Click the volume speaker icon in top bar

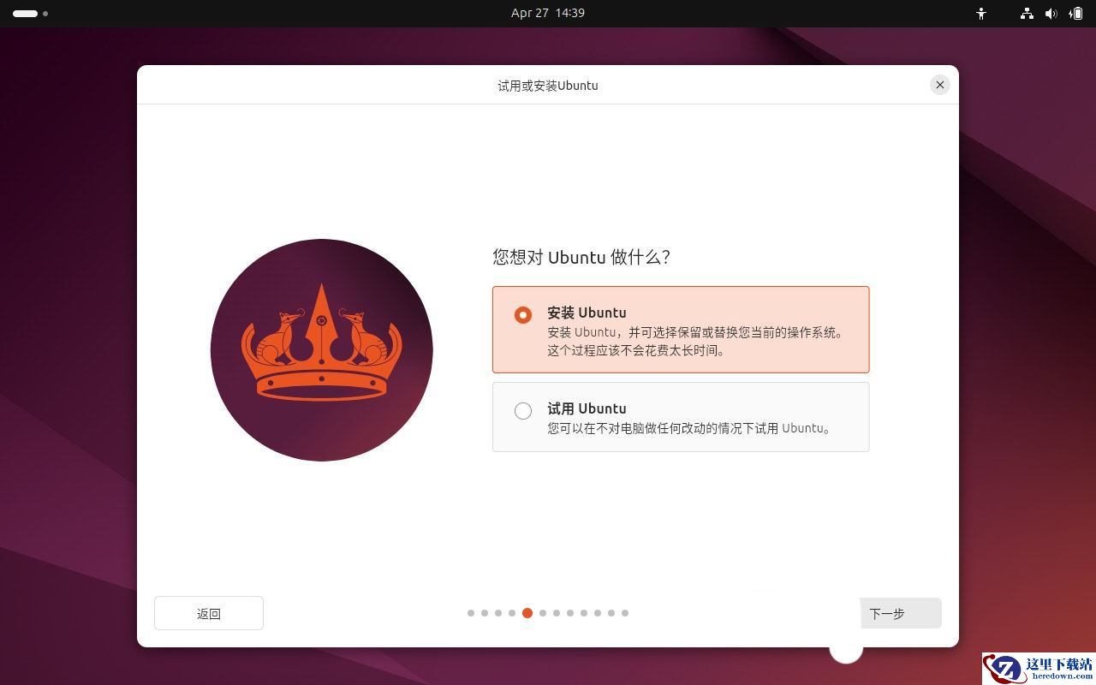click(1051, 14)
